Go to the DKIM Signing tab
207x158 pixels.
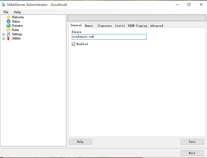tap(138, 26)
